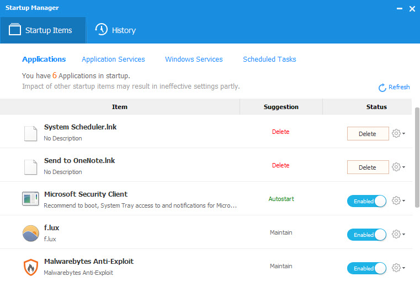Click the 'Recommend to boot, System Tray' description
Image resolution: width=420 pixels, height=282 pixels.
pos(140,205)
